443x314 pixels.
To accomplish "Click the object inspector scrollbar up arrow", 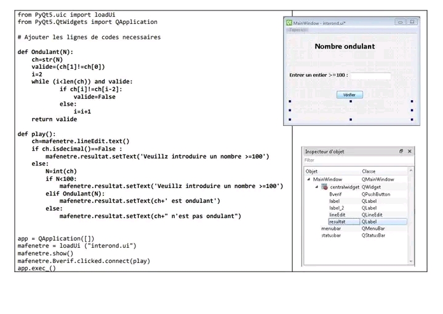I will [411, 171].
